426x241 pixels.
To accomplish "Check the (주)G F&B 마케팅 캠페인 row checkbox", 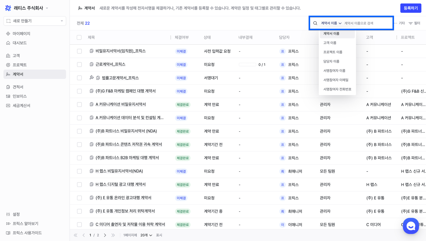I will (80, 91).
